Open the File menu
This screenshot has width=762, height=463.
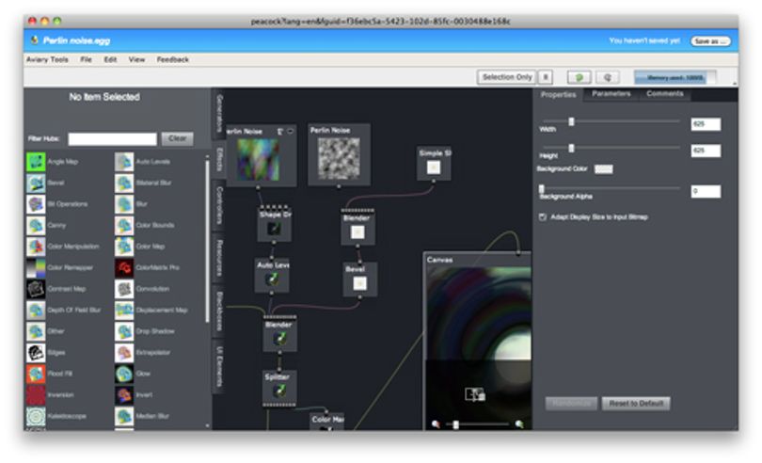86,59
